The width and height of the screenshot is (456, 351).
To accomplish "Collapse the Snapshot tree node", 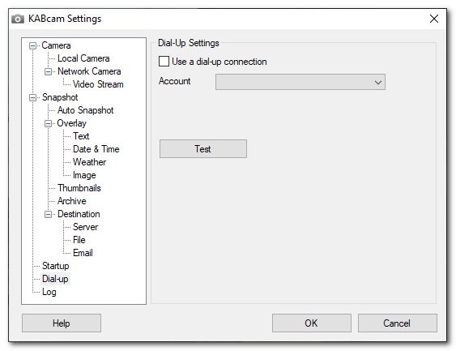I will click(x=33, y=97).
